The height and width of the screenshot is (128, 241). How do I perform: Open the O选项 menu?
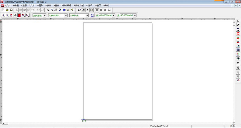[89, 6]
